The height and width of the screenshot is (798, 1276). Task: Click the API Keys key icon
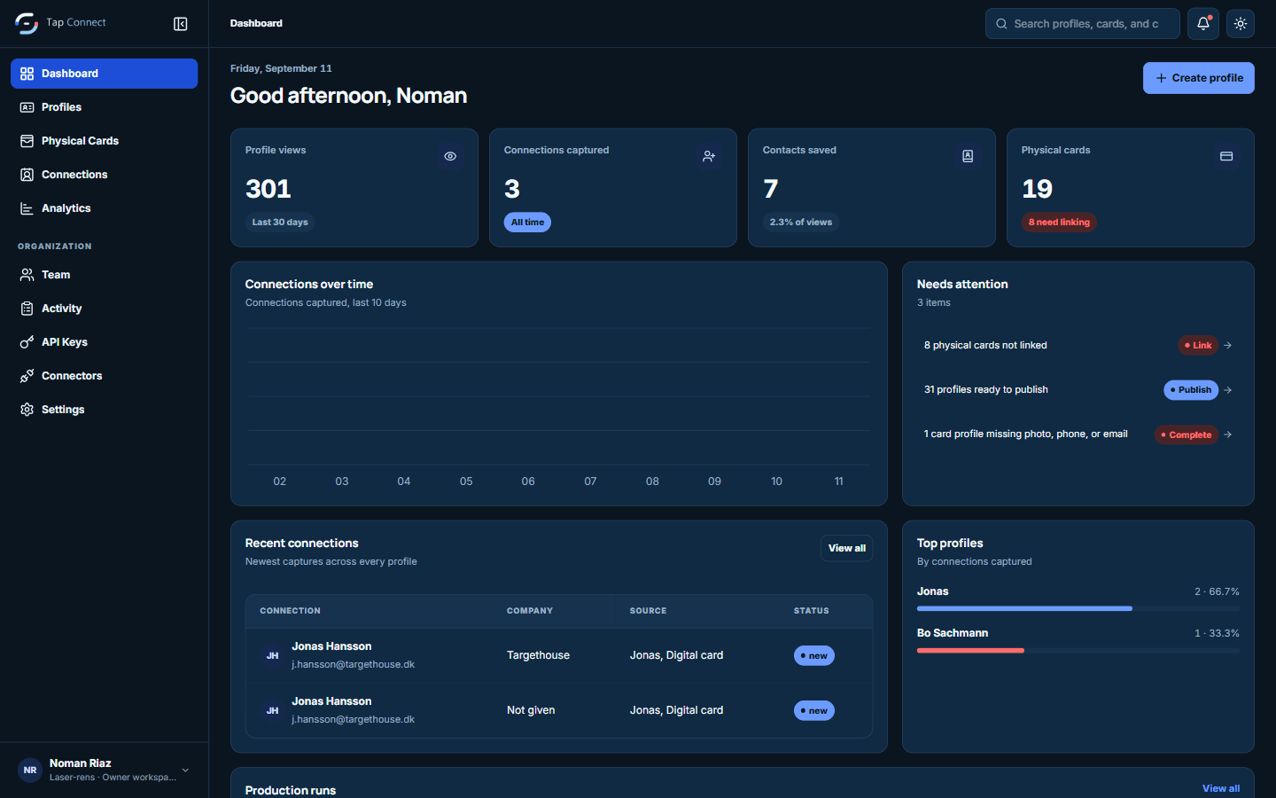tap(27, 342)
